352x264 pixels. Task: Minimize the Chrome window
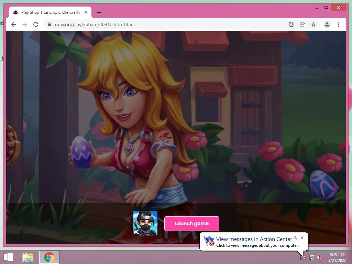coord(317,8)
